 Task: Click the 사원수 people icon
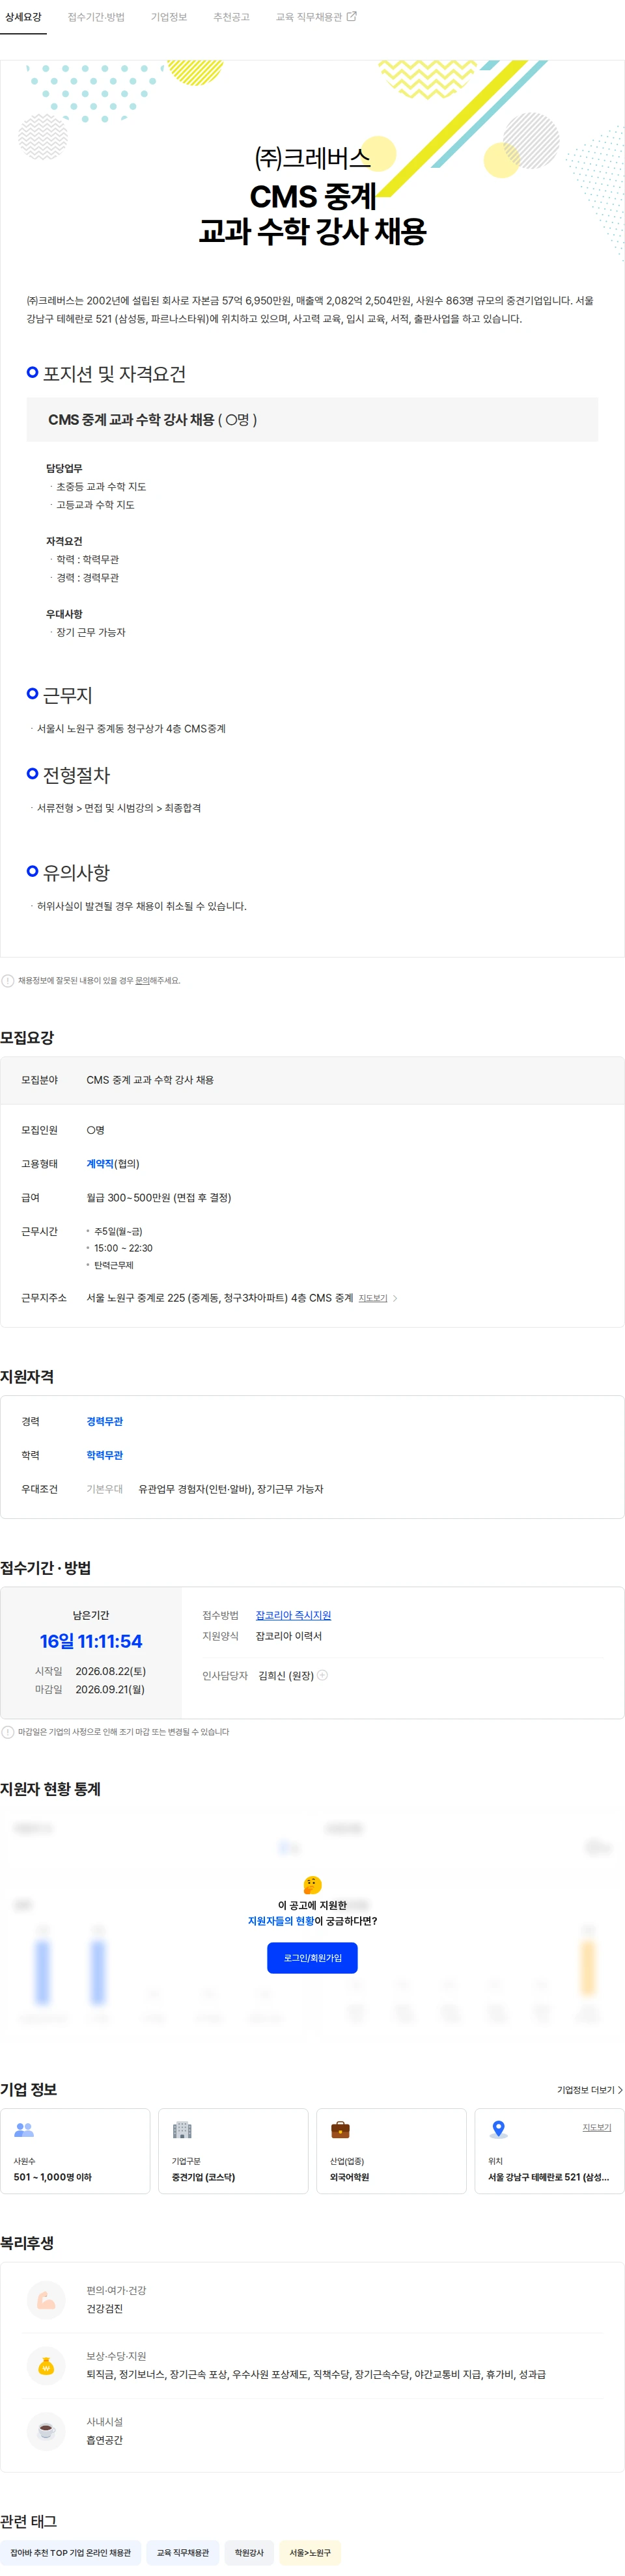click(x=24, y=2130)
